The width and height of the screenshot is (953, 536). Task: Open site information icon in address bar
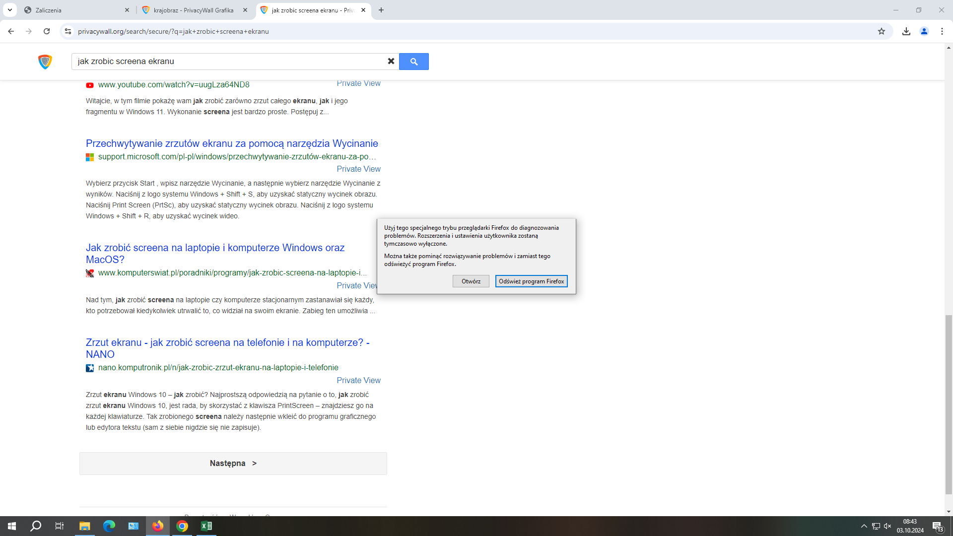click(x=68, y=31)
